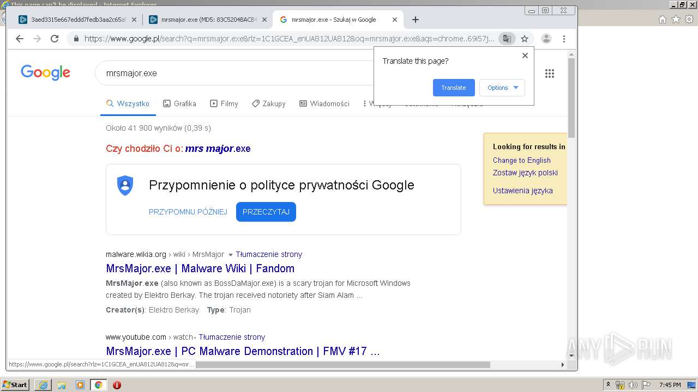The width and height of the screenshot is (698, 392).
Task: Open MrsMajor.exe PC Malware Demonstration YouTube result
Action: coord(243,351)
